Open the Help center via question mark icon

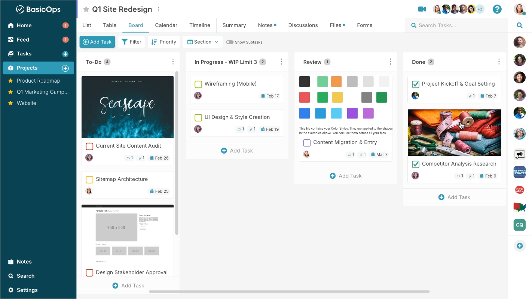[497, 9]
